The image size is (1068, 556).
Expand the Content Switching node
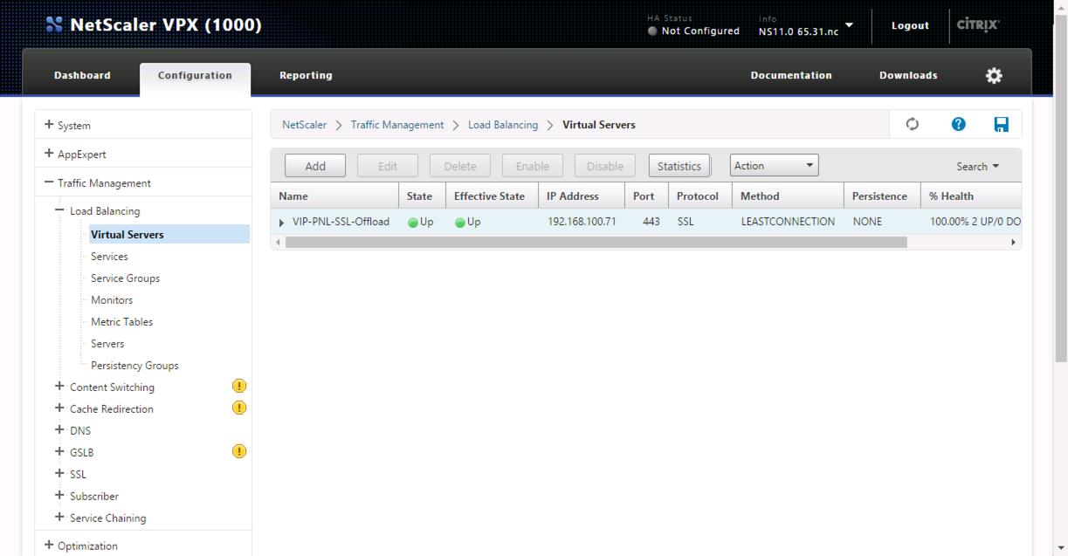59,386
